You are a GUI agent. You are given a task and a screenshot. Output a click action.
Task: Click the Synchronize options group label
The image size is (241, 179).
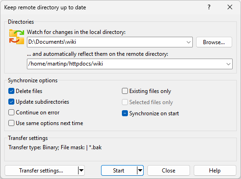coord(32,80)
